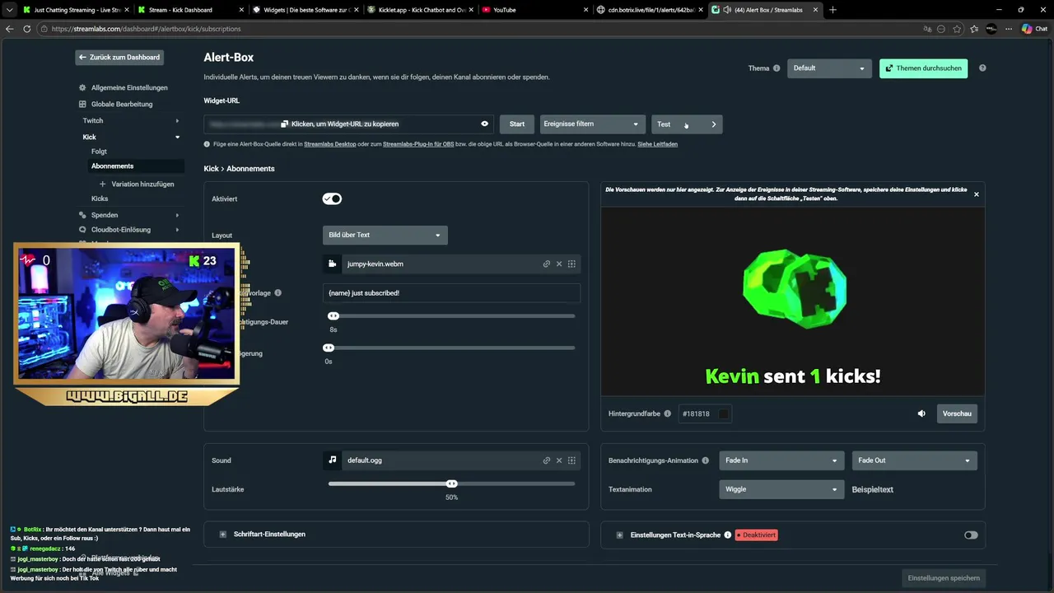The width and height of the screenshot is (1054, 593).
Task: Open the Ereignisse filtern dropdown
Action: (x=592, y=124)
